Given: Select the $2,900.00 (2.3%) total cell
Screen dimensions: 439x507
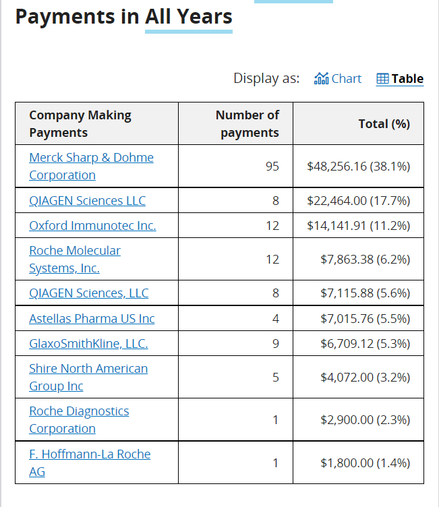Looking at the screenshot, I should [x=359, y=420].
